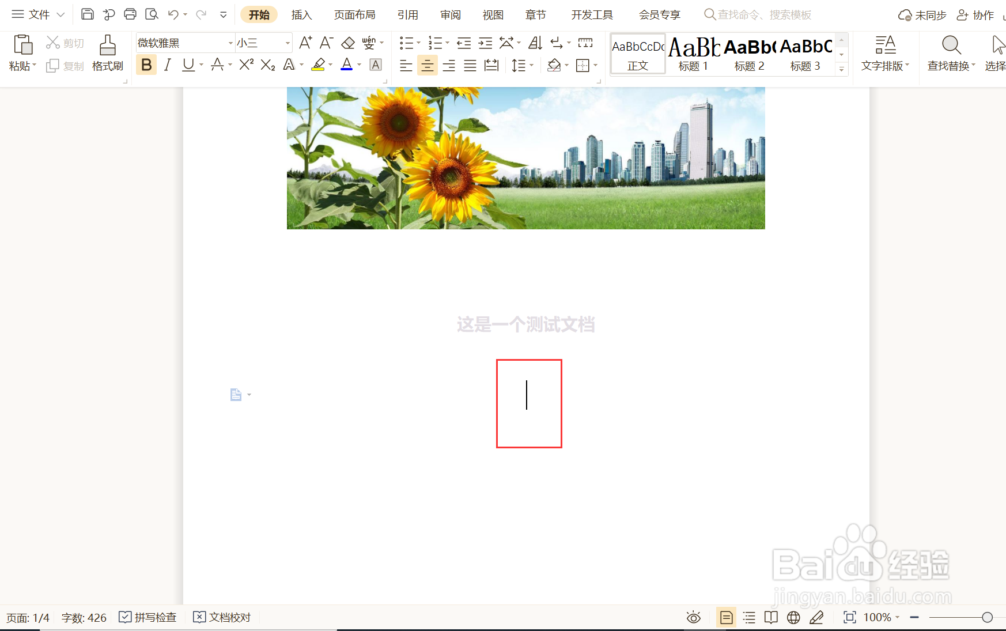Increase font size with A+ icon

(305, 43)
